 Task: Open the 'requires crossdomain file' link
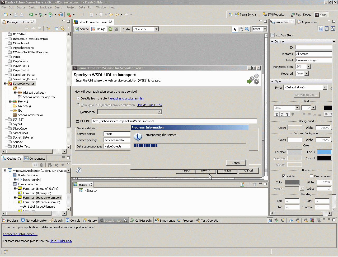click(x=127, y=98)
